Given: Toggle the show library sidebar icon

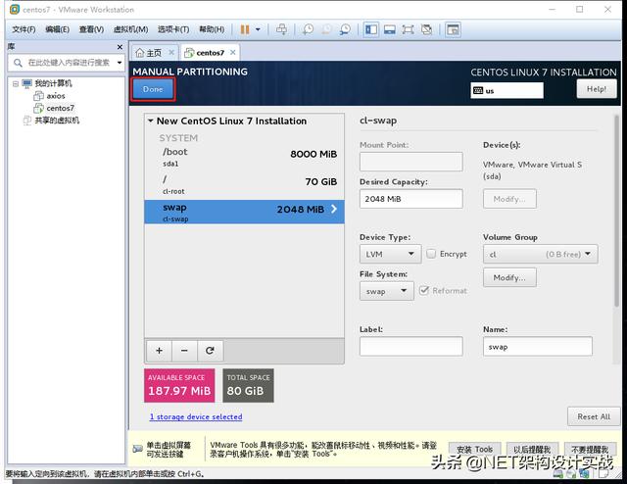Looking at the screenshot, I should [x=371, y=29].
